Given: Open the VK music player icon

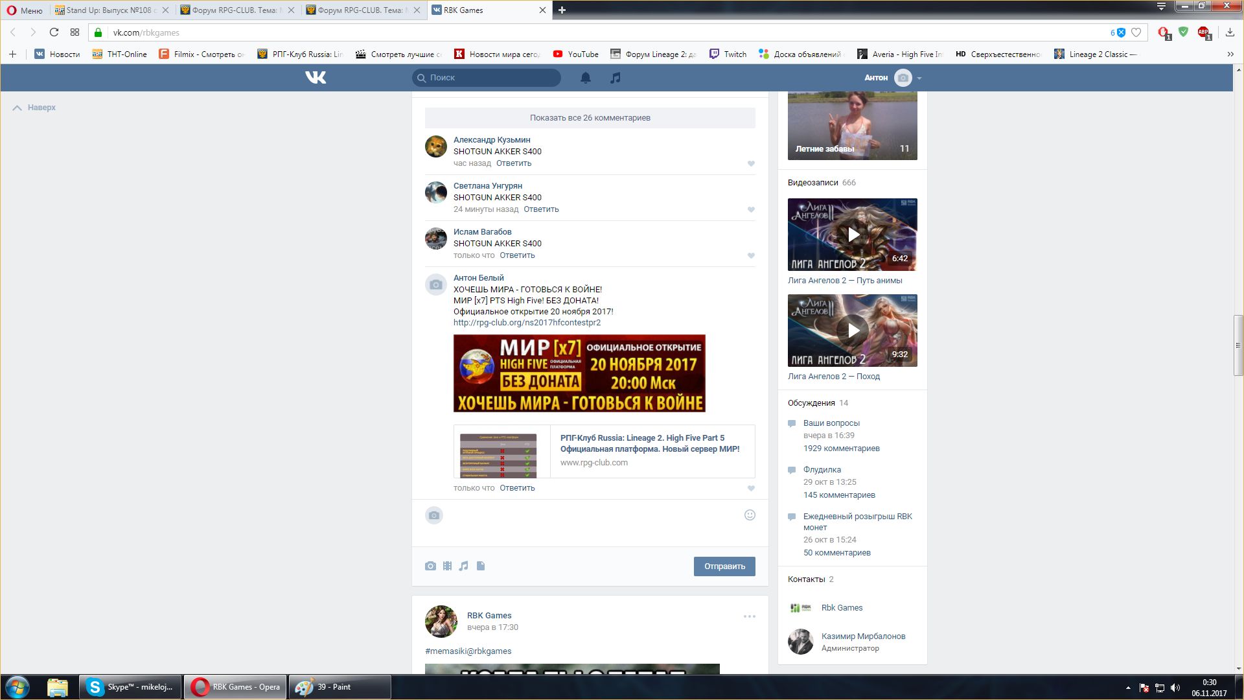Looking at the screenshot, I should pos(616,78).
